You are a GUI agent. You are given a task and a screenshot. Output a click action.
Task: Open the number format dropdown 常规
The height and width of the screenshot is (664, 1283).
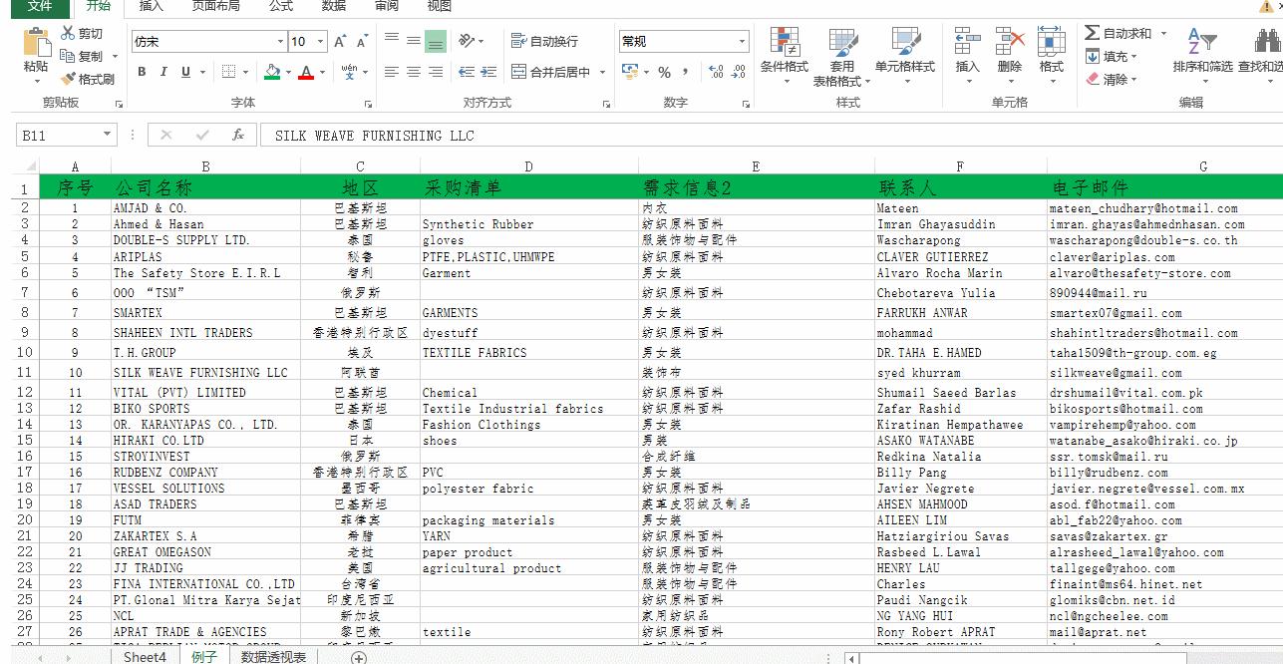pos(742,42)
